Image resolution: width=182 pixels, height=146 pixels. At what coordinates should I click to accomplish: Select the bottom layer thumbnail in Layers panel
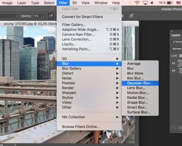tap(180, 71)
